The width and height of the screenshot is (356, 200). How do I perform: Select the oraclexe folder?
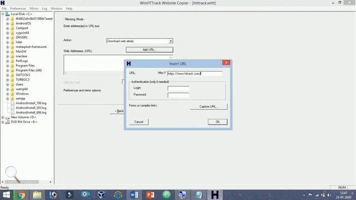pyautogui.click(x=21, y=56)
